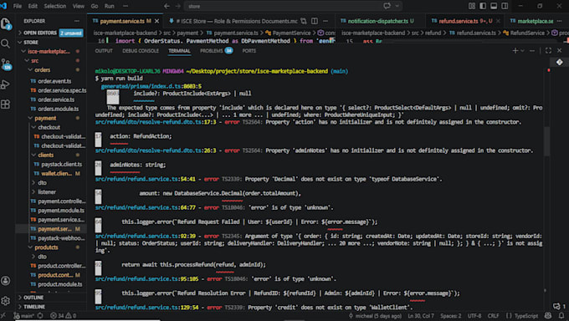The width and height of the screenshot is (569, 321).
Task: Open the Copilot dropdown arrow in title bar
Action: click(397, 6)
